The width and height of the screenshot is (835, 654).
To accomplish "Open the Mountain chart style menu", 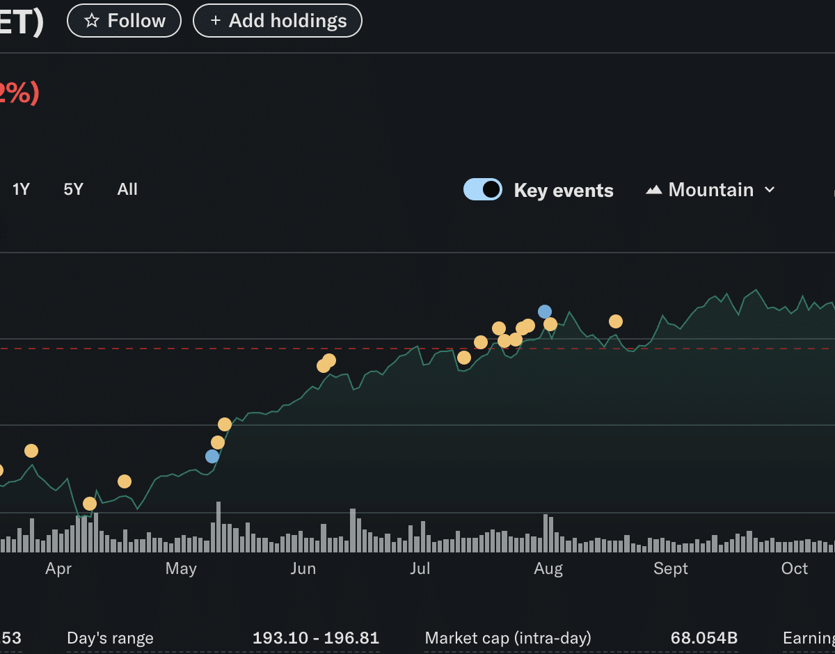I will click(x=710, y=190).
